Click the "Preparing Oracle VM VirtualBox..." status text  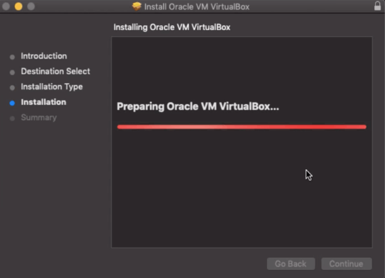point(198,106)
